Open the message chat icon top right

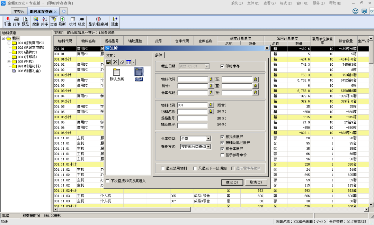pyautogui.click(x=364, y=11)
